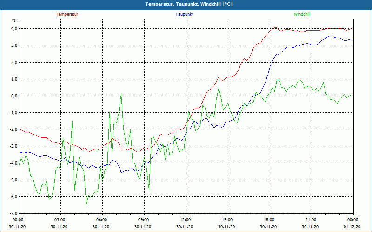Select the -1,0 y-axis label
This screenshot has width=372, height=232.
pyautogui.click(x=13, y=113)
